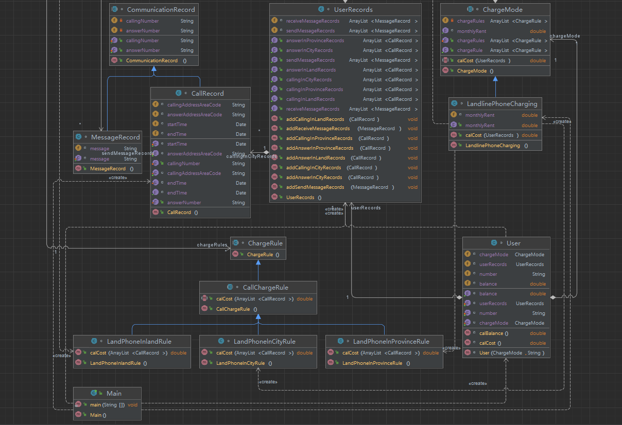Click the chargeMode edge label beside ChargeMode
622x425 pixels.
click(565, 36)
